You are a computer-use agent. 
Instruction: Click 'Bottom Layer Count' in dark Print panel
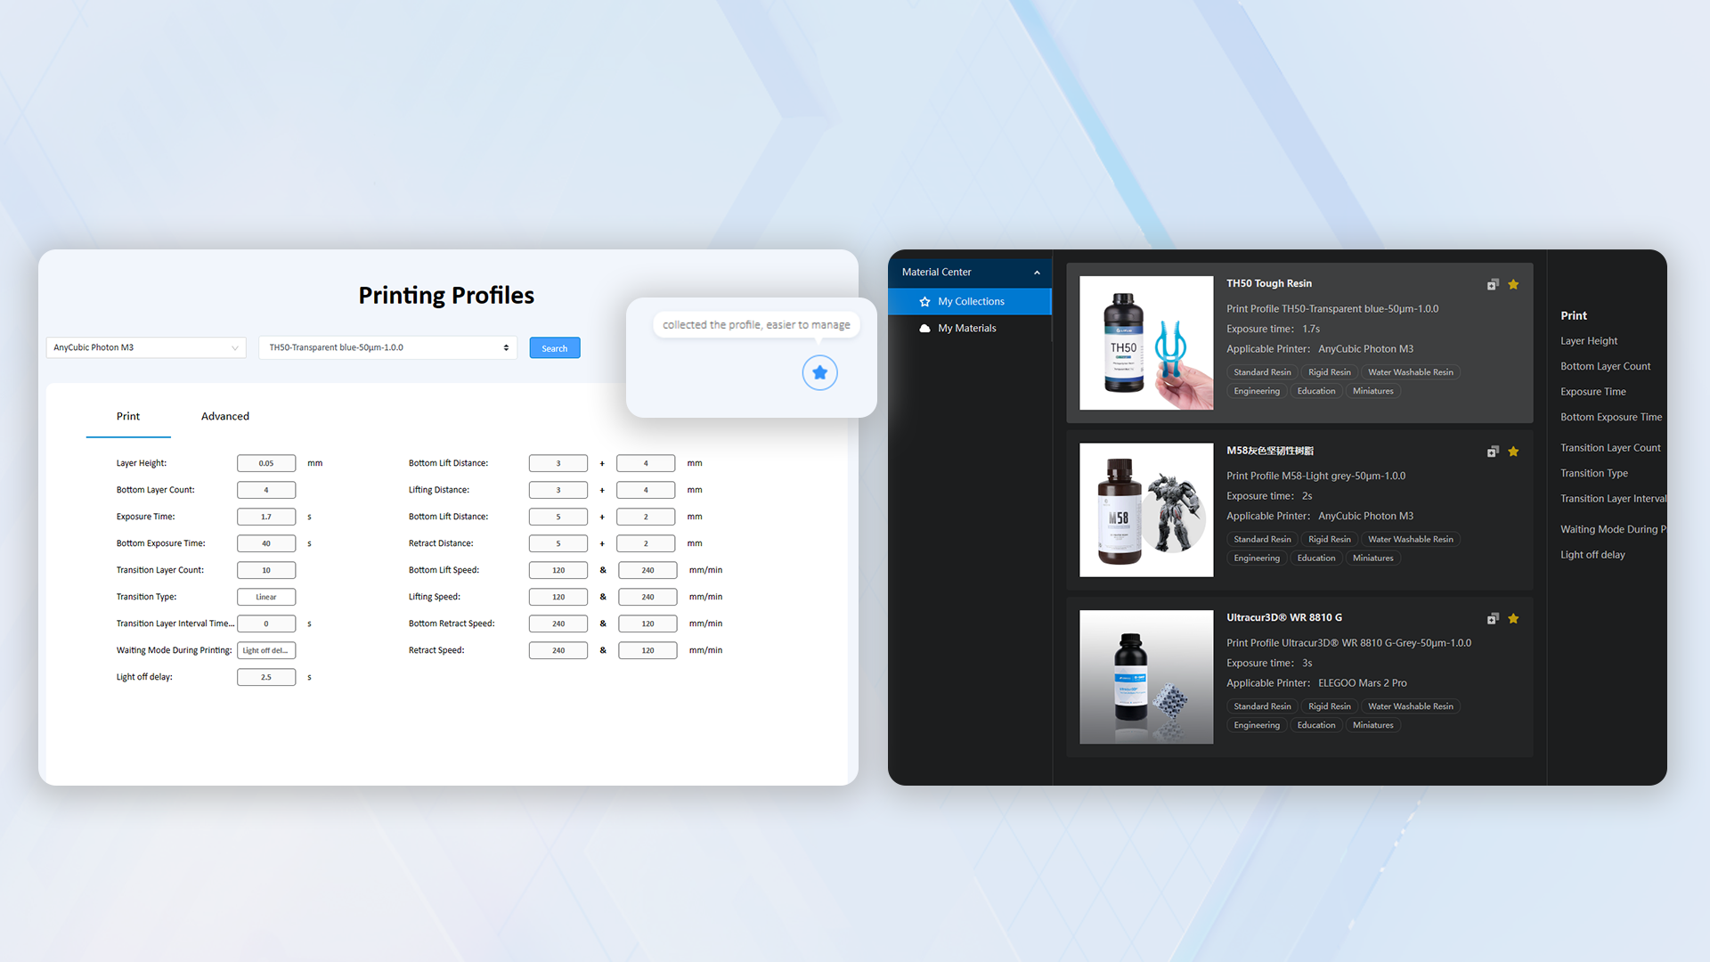pyautogui.click(x=1605, y=366)
